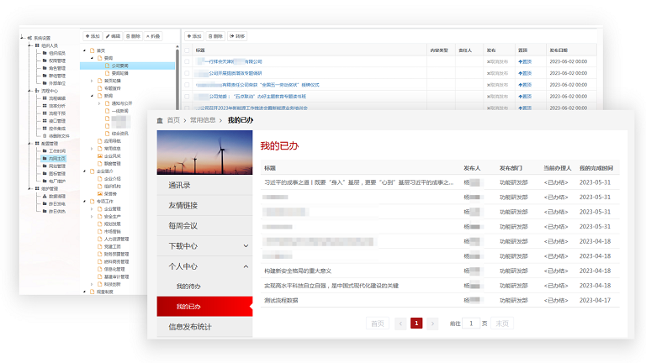Viewport: 646px width, 363px height.
Task: Collapse the 系统设置 tree node
Action: tap(22, 38)
